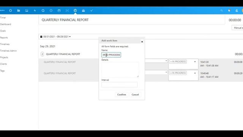Click QUARTERLY FINANCIAL REPORT entry on 10:41:30 row
Image resolution: width=243 pixels, height=137 pixels.
pyautogui.click(x=60, y=62)
